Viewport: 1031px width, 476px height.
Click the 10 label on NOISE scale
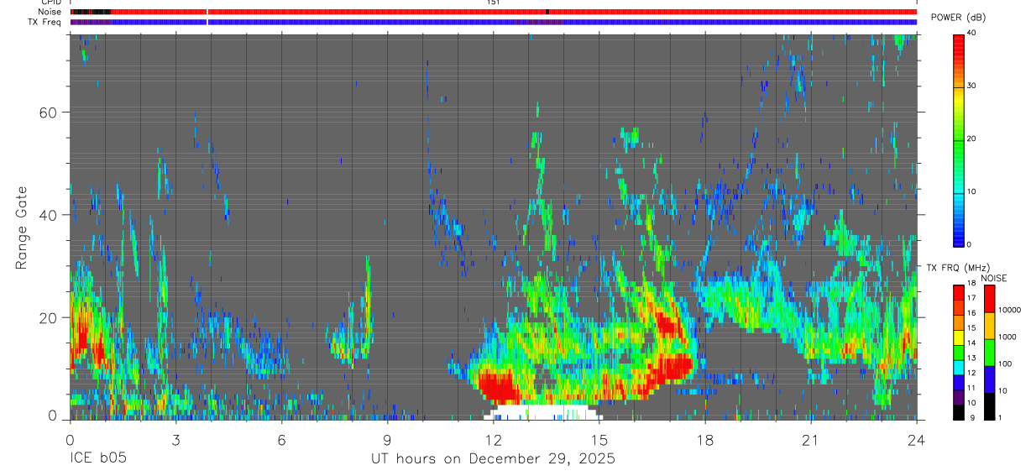pyautogui.click(x=1002, y=390)
